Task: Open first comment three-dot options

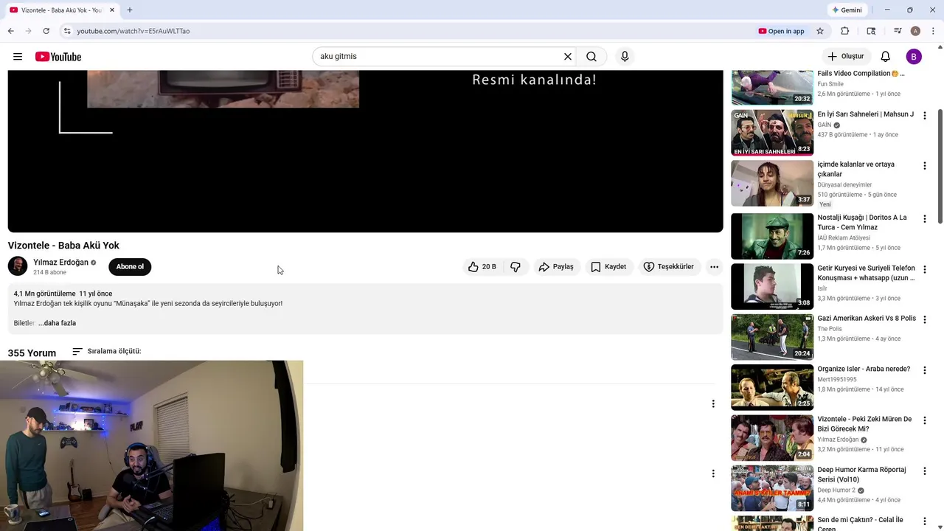Action: click(712, 403)
